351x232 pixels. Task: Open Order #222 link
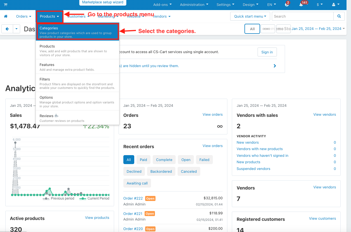pyautogui.click(x=133, y=198)
